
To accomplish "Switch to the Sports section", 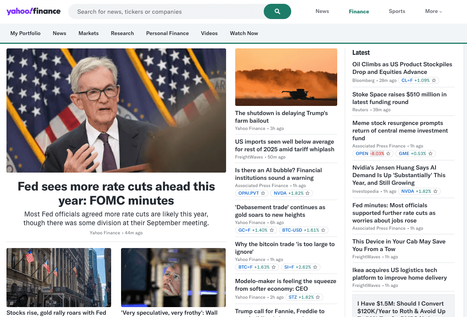I will pyautogui.click(x=397, y=11).
